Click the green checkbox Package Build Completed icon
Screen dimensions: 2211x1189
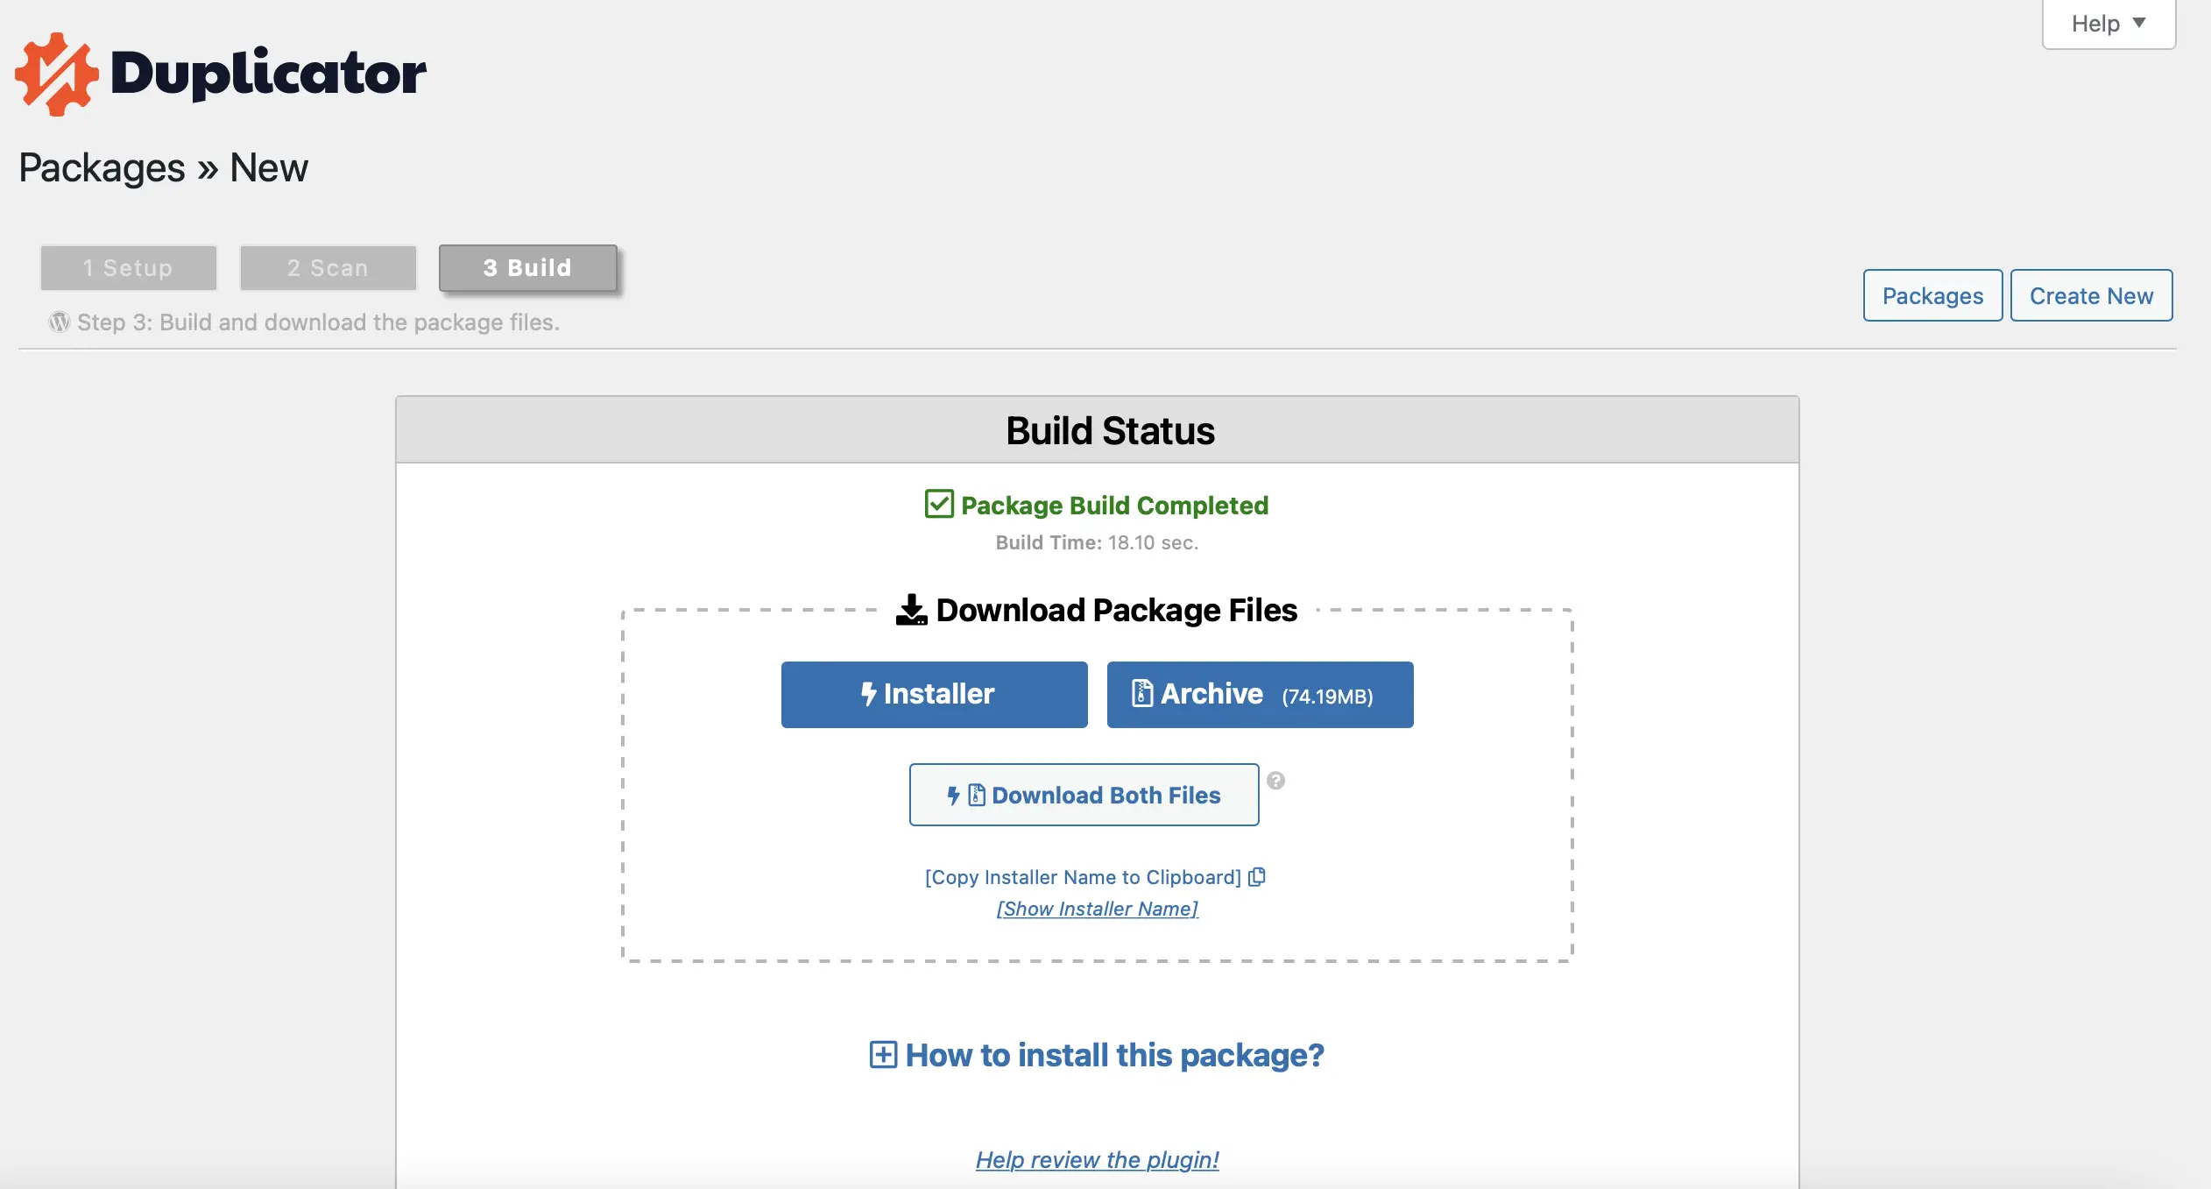938,504
